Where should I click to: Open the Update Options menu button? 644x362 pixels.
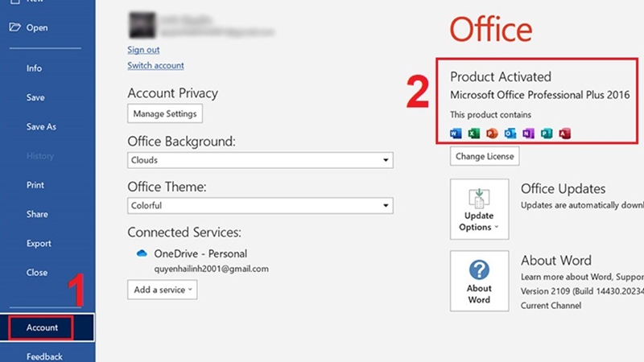tap(479, 208)
